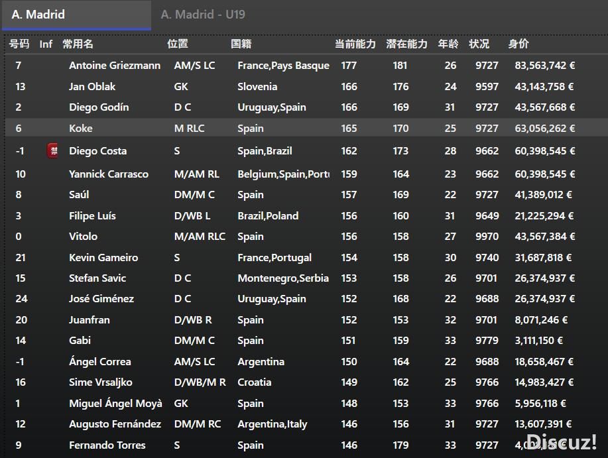Click Fernando Torres's potential ability 179
Image resolution: width=608 pixels, height=458 pixels.
coord(400,445)
